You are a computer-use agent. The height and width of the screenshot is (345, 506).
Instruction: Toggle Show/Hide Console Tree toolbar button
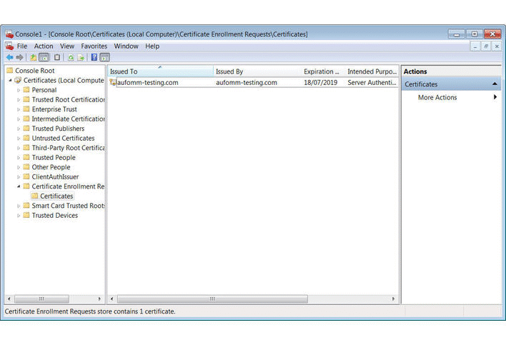point(44,57)
